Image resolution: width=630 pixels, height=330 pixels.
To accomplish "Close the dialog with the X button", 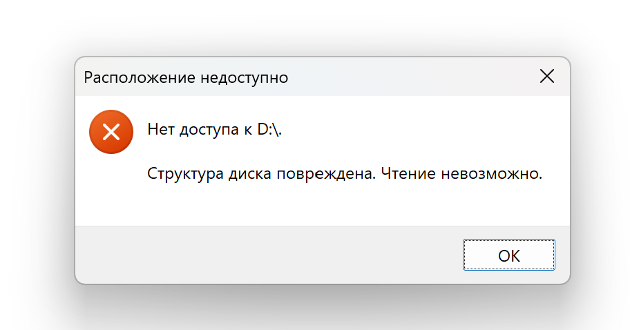I will click(546, 77).
